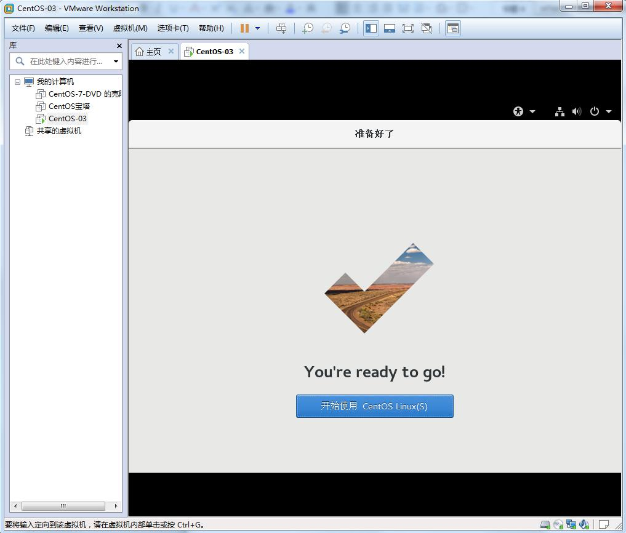Minimize the VMware Workstation window
The image size is (626, 533).
click(569, 6)
